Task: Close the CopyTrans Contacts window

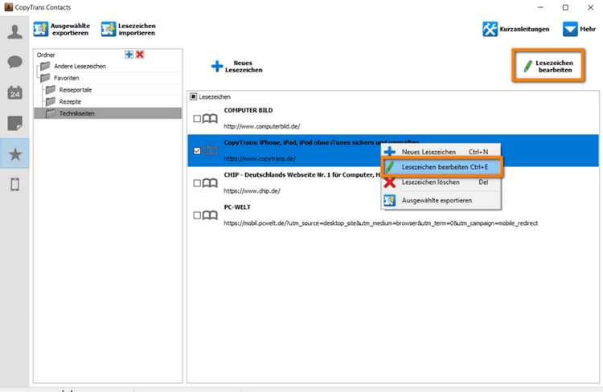Action: tap(591, 7)
